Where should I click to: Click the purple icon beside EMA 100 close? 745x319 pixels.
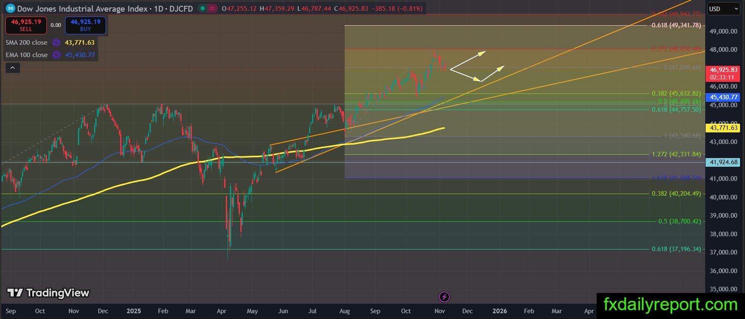(56, 55)
